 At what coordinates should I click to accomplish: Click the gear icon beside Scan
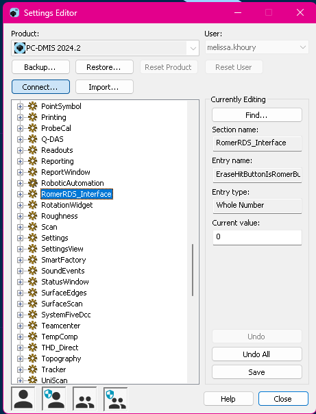pyautogui.click(x=33, y=227)
